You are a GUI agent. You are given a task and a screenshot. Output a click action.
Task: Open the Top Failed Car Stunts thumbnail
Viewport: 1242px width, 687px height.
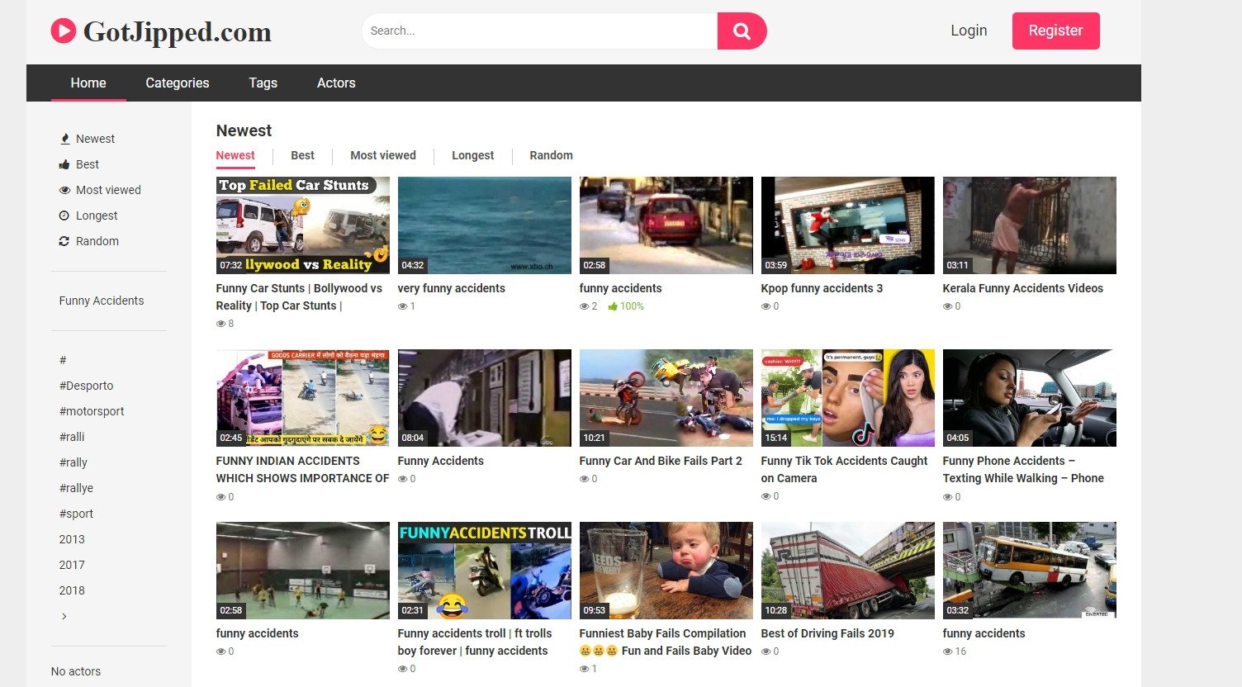click(x=302, y=225)
